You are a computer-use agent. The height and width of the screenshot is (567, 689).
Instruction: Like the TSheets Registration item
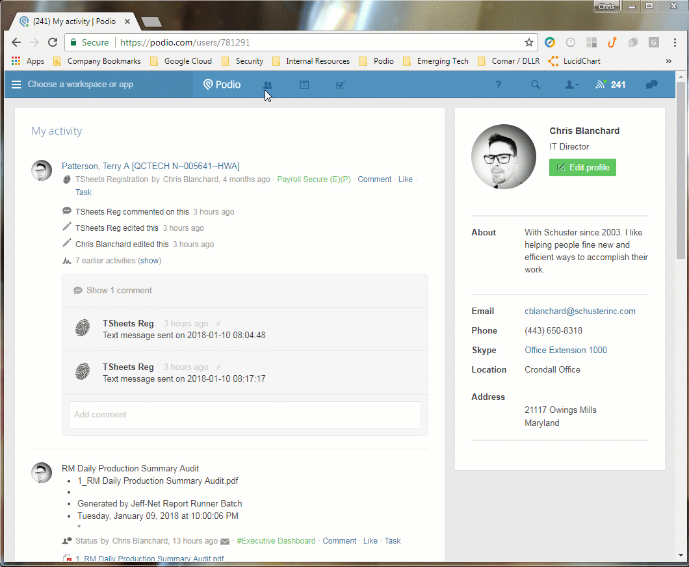[406, 179]
